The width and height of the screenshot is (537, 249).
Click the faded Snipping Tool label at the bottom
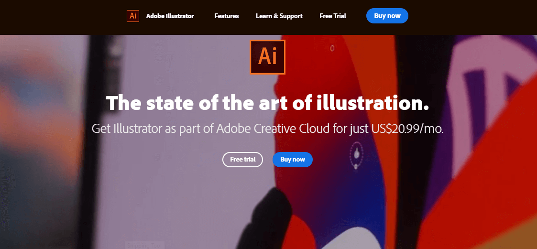[x=144, y=245]
